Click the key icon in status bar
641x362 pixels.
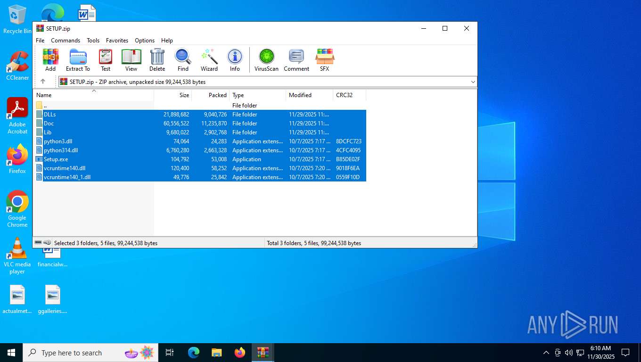[48, 243]
